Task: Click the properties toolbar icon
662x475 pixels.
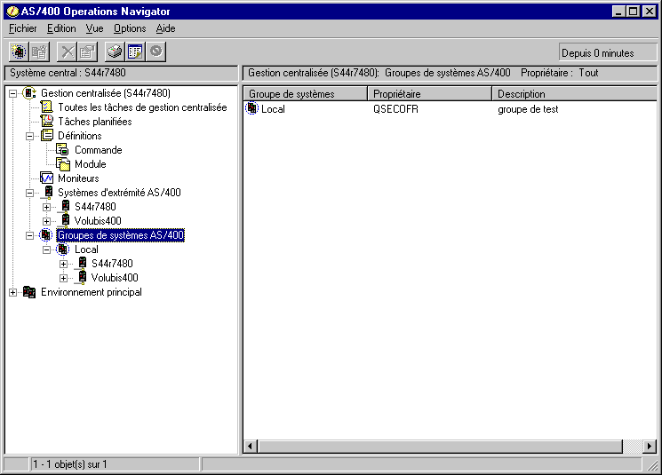Action: 87,51
